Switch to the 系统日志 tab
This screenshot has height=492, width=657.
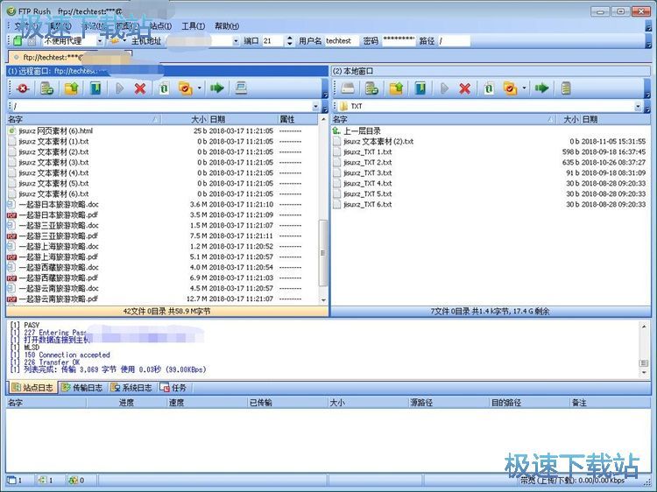(131, 388)
